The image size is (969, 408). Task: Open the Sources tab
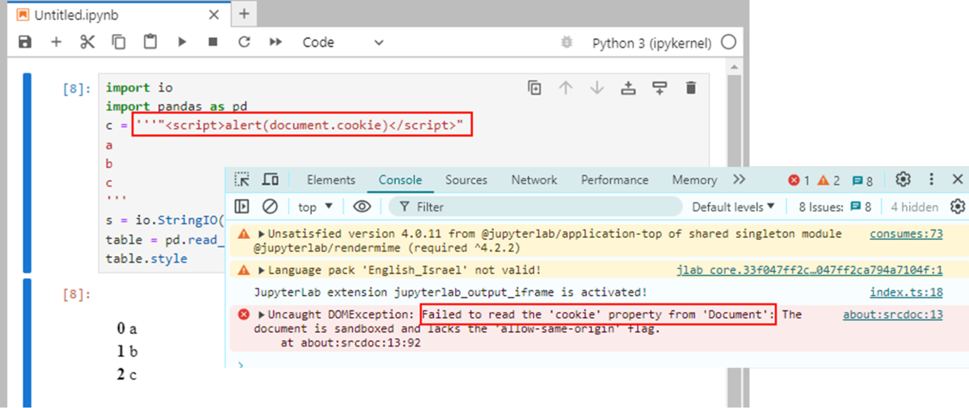466,180
